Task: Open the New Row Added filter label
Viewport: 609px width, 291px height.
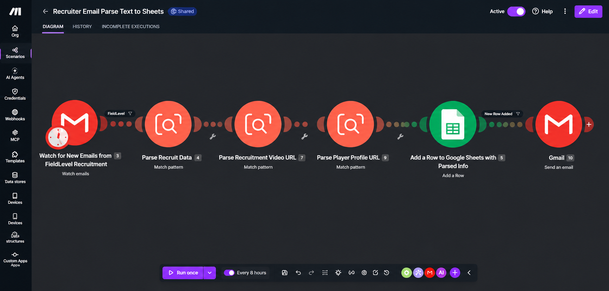Action: click(x=502, y=114)
